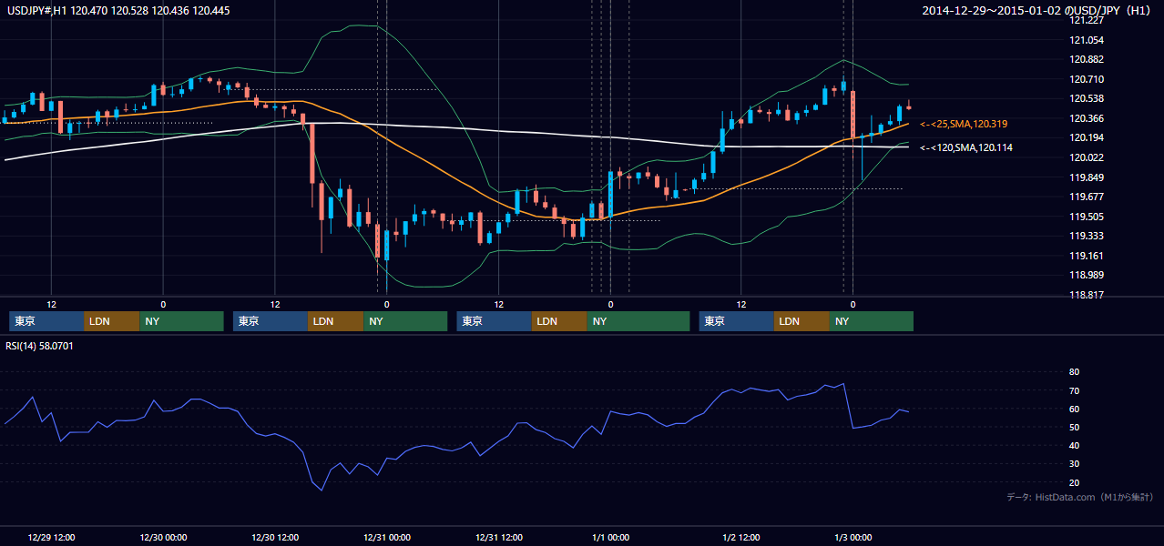Click the 1/1 00:00 date label

(610, 537)
